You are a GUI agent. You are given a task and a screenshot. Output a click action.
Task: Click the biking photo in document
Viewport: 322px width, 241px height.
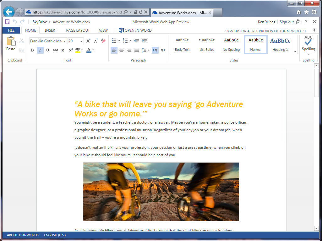161,192
